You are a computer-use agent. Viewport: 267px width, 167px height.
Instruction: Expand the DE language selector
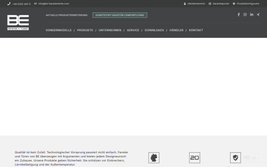point(253,158)
